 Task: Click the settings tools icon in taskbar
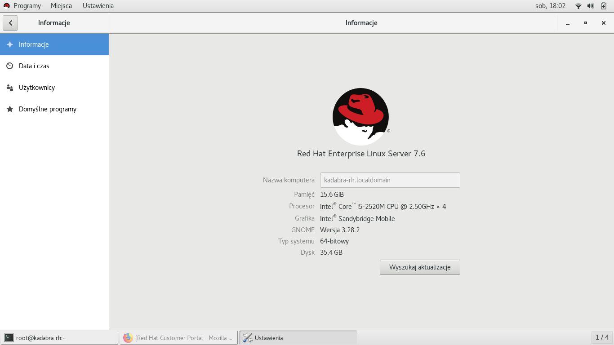248,338
